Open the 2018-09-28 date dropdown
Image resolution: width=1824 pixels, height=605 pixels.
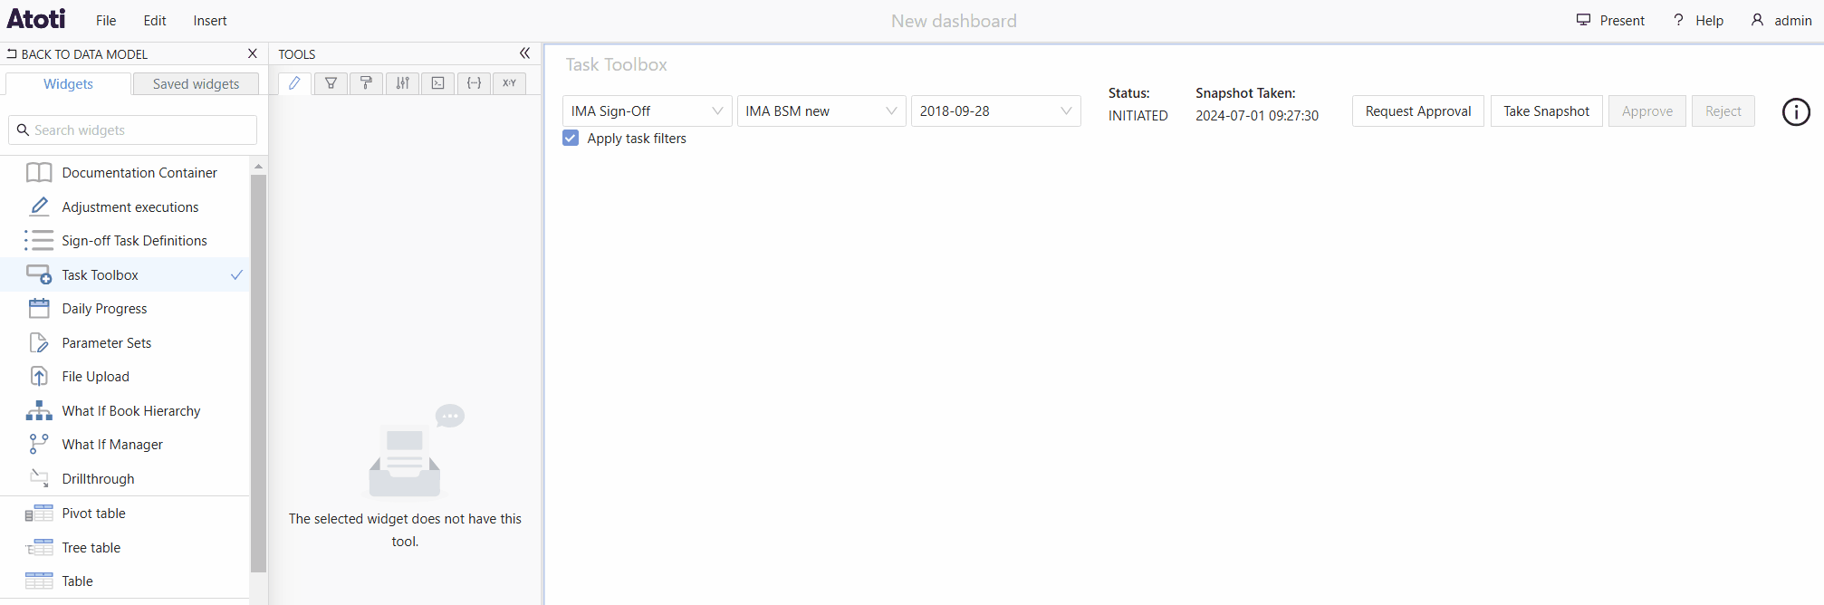(994, 110)
